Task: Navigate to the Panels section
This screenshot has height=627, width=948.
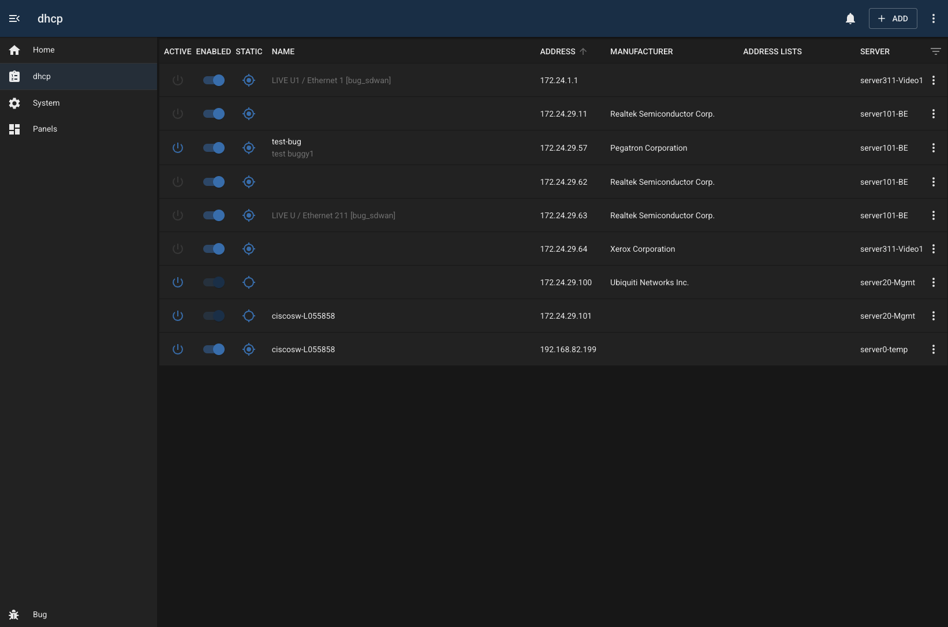Action: point(45,129)
